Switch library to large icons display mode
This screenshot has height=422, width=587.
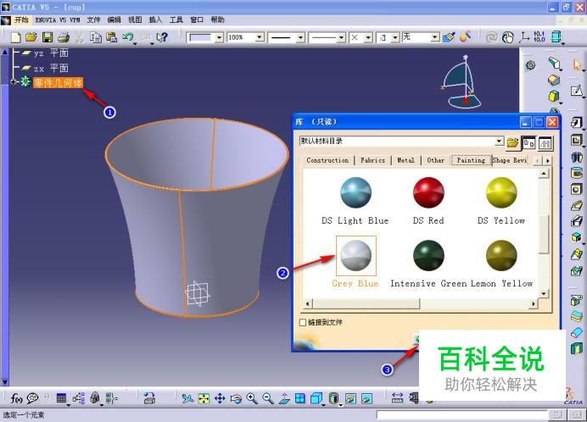pyautogui.click(x=528, y=143)
